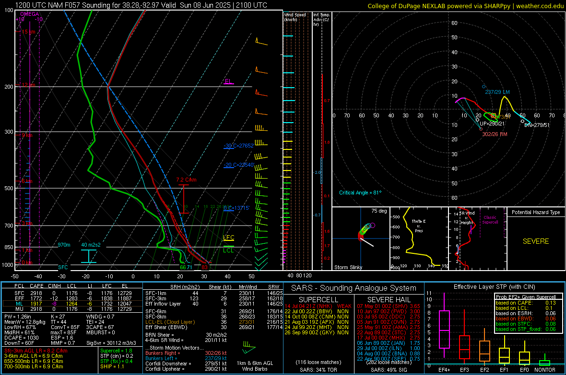This screenshot has height=375, width=566.
Task: Click the yellow SEVERE hazard text
Action: point(536,241)
